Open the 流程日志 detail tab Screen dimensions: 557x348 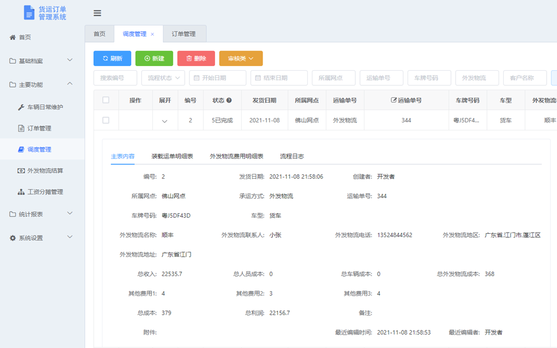coord(292,157)
